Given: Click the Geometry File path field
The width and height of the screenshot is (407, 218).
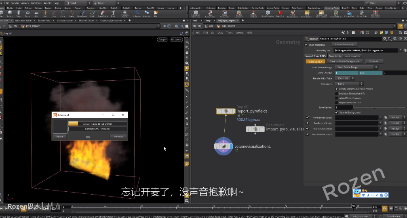Looking at the screenshot, I should tap(365, 50).
